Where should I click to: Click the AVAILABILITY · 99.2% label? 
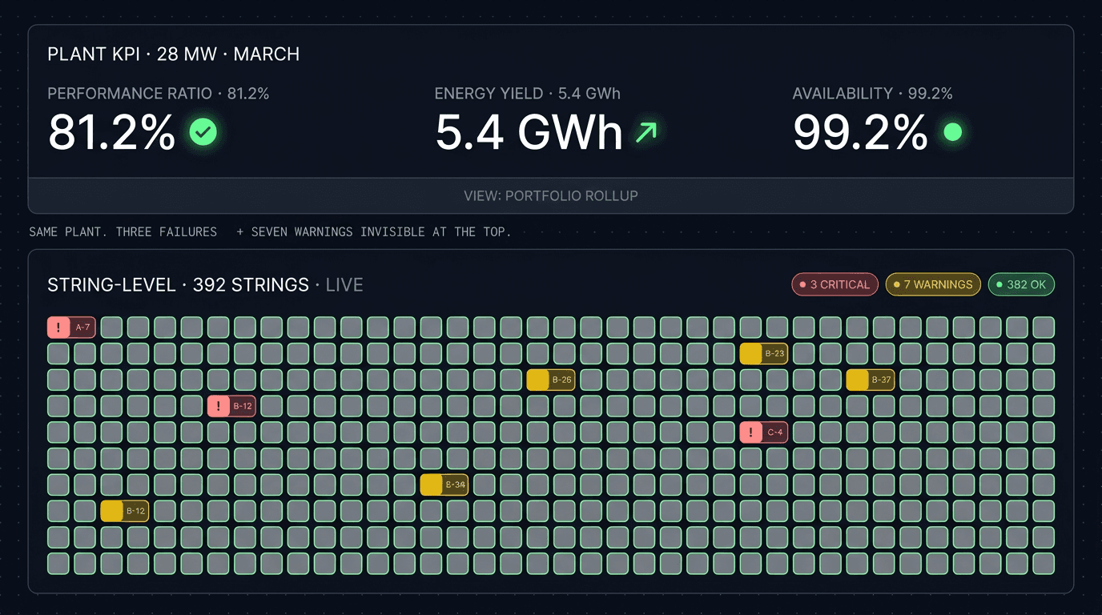click(873, 94)
